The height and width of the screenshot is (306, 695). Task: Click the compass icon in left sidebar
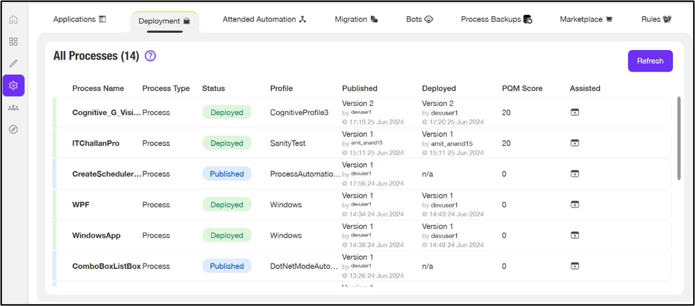coord(14,129)
